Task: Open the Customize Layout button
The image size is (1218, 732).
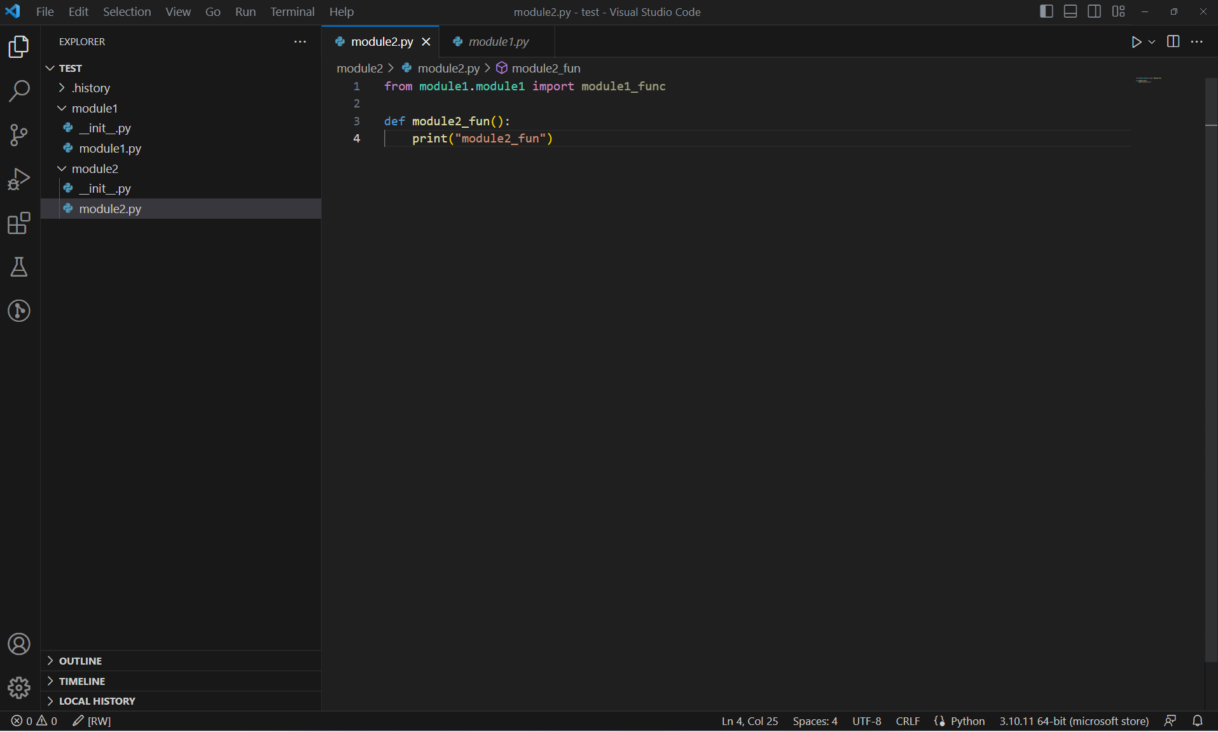Action: (1119, 11)
